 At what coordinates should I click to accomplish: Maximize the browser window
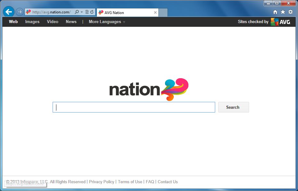277,3
